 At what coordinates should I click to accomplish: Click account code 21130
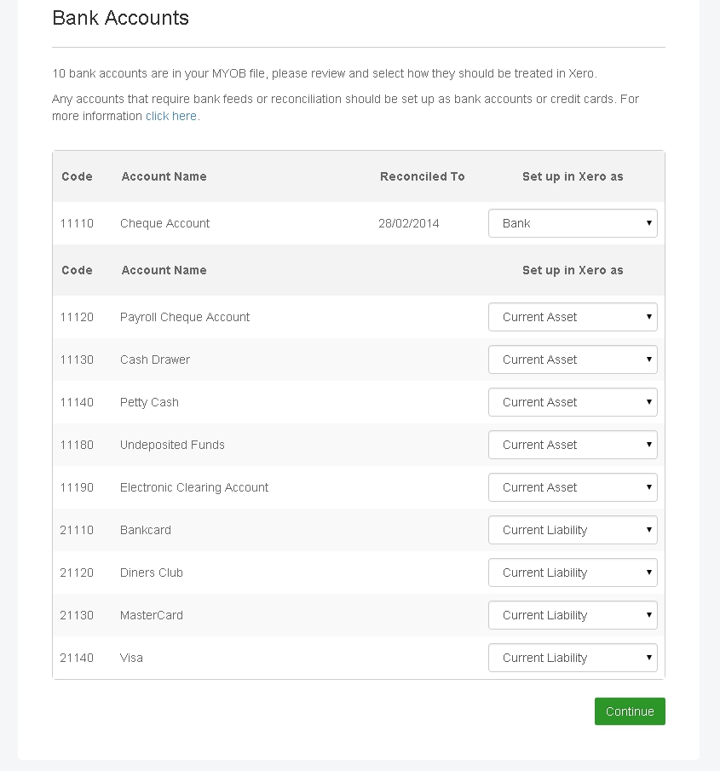(77, 615)
